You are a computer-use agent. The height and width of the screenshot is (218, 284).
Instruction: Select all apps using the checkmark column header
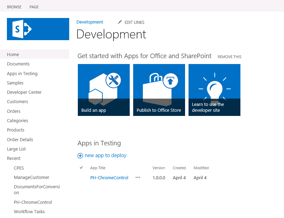(x=81, y=167)
